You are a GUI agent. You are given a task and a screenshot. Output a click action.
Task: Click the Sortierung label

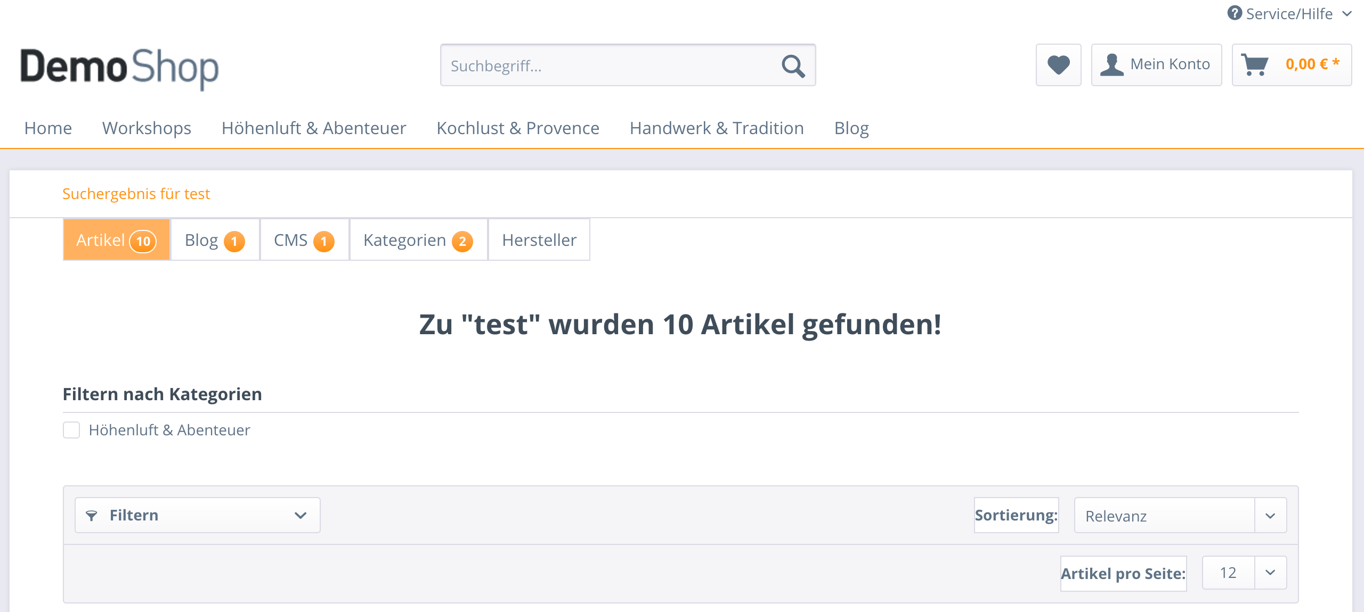pyautogui.click(x=1016, y=515)
